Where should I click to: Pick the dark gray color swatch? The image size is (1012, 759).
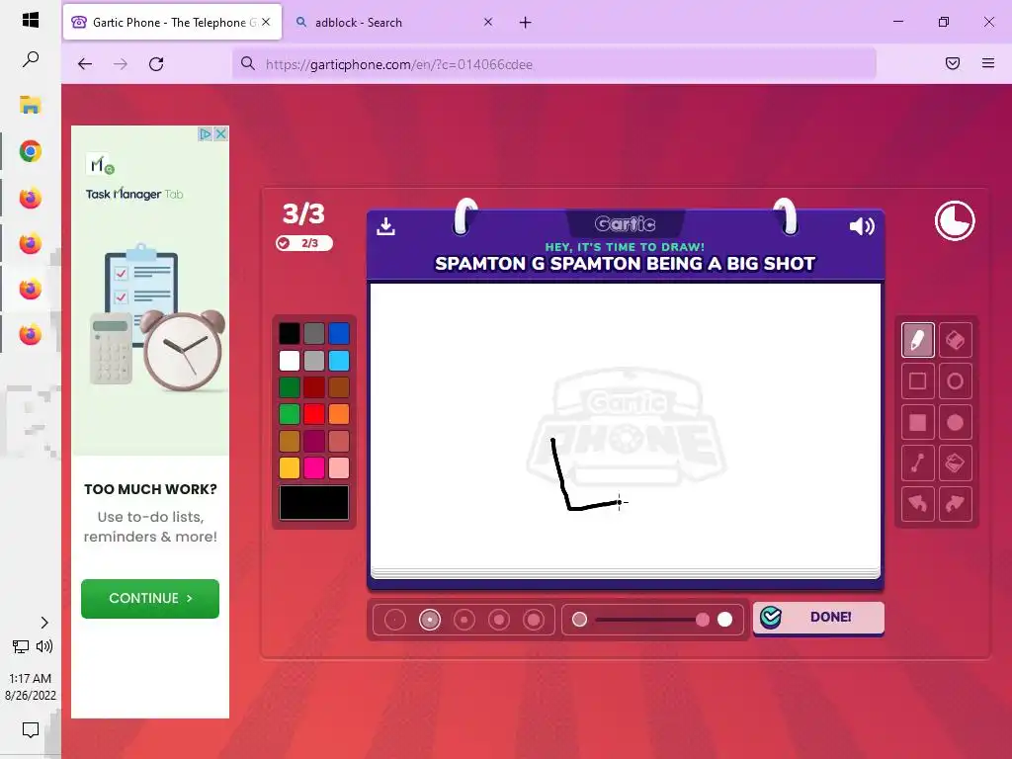[x=313, y=333]
